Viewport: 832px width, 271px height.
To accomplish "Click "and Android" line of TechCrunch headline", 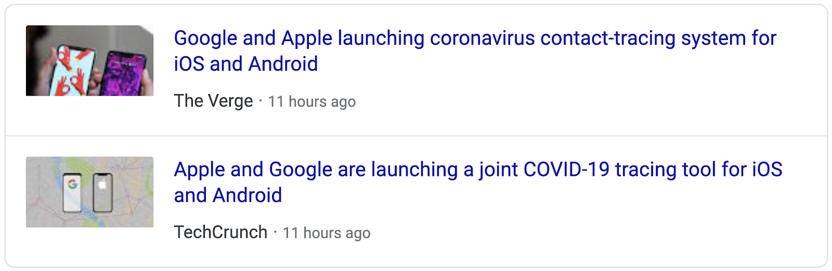I will (228, 196).
